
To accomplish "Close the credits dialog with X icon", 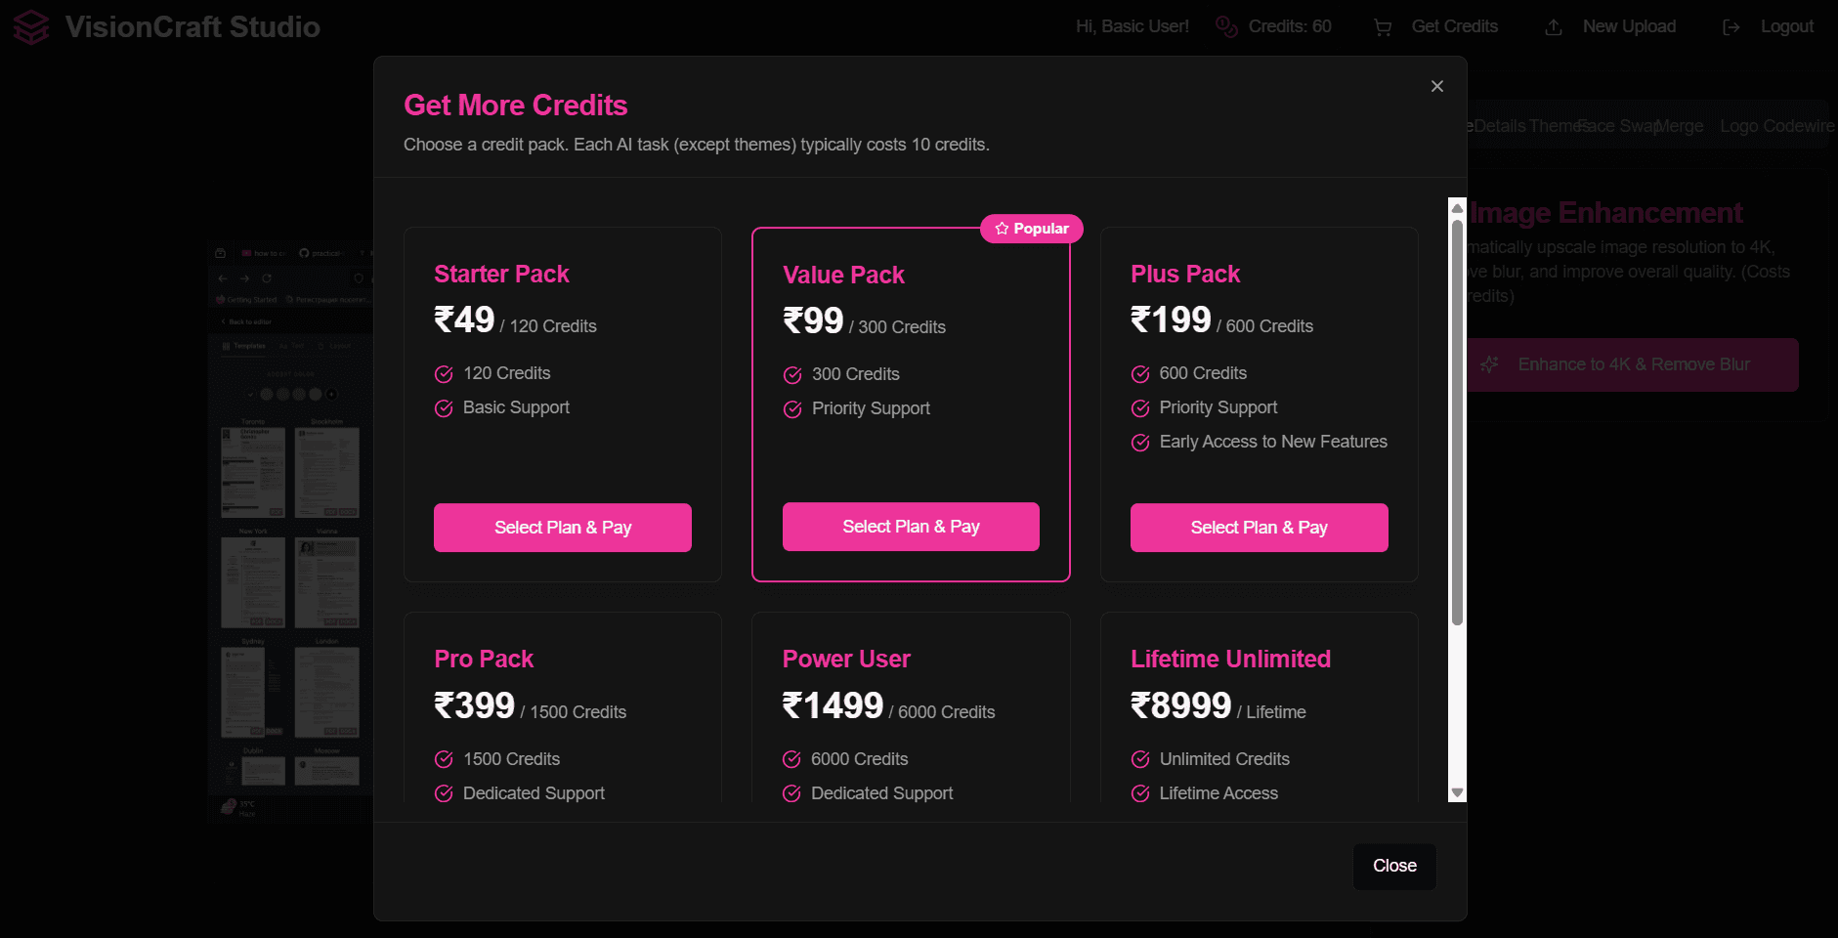I will (x=1437, y=86).
